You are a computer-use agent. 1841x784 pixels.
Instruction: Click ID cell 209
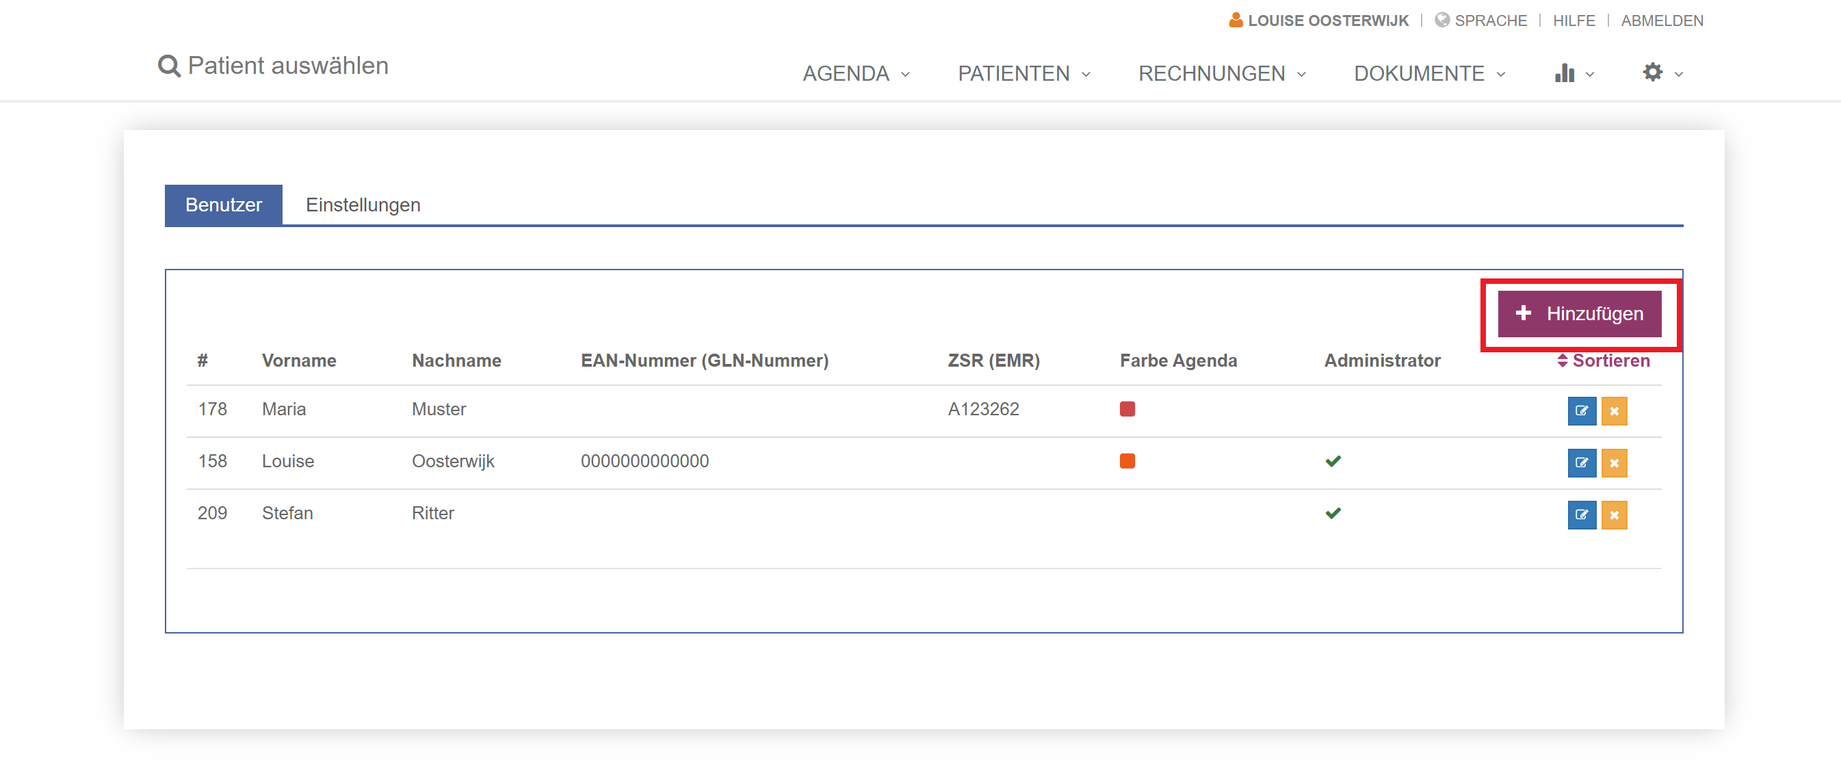pyautogui.click(x=212, y=514)
